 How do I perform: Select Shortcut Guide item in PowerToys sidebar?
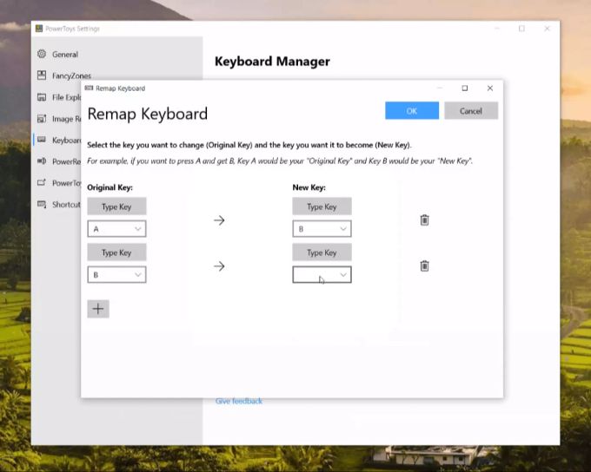[57, 205]
